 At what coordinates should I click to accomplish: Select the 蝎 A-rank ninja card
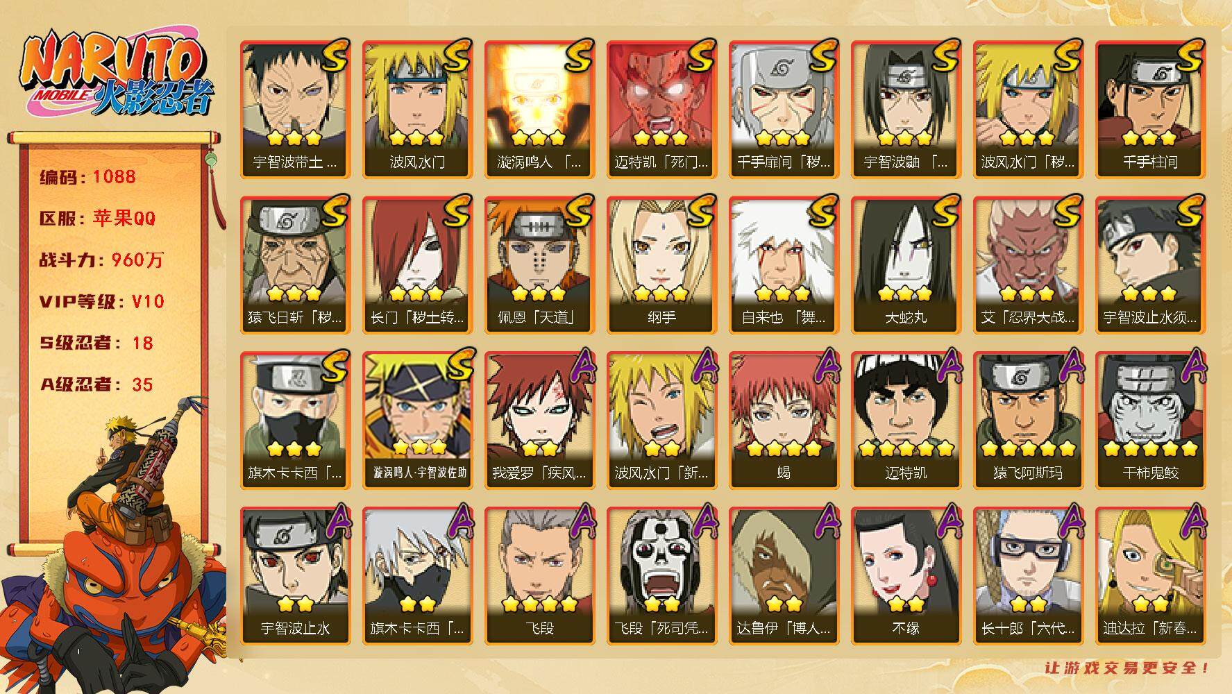coord(784,421)
